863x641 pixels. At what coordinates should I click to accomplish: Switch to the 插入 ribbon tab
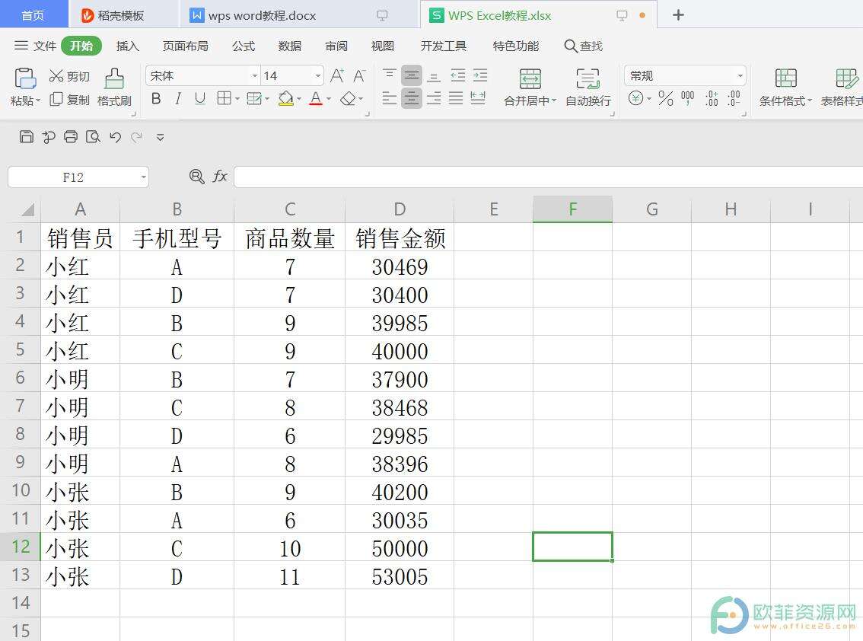click(127, 46)
